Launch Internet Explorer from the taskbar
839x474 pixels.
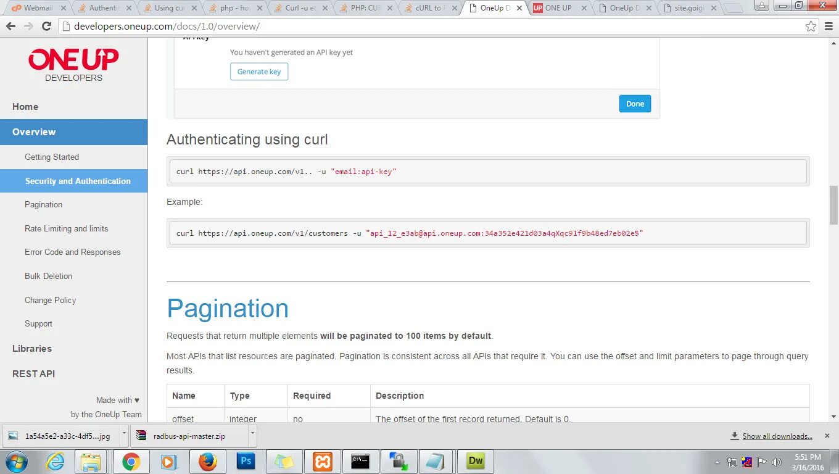(x=55, y=462)
